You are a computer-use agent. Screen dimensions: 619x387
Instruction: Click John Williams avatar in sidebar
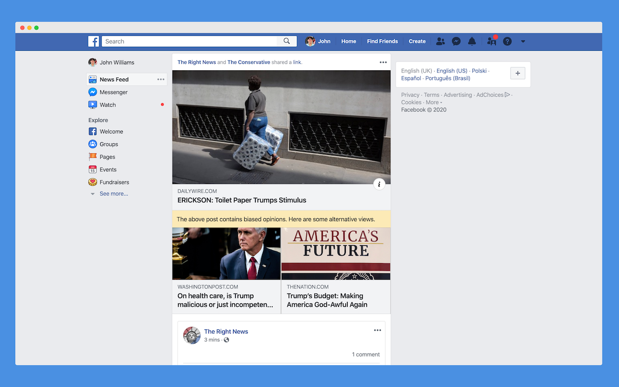coord(93,62)
